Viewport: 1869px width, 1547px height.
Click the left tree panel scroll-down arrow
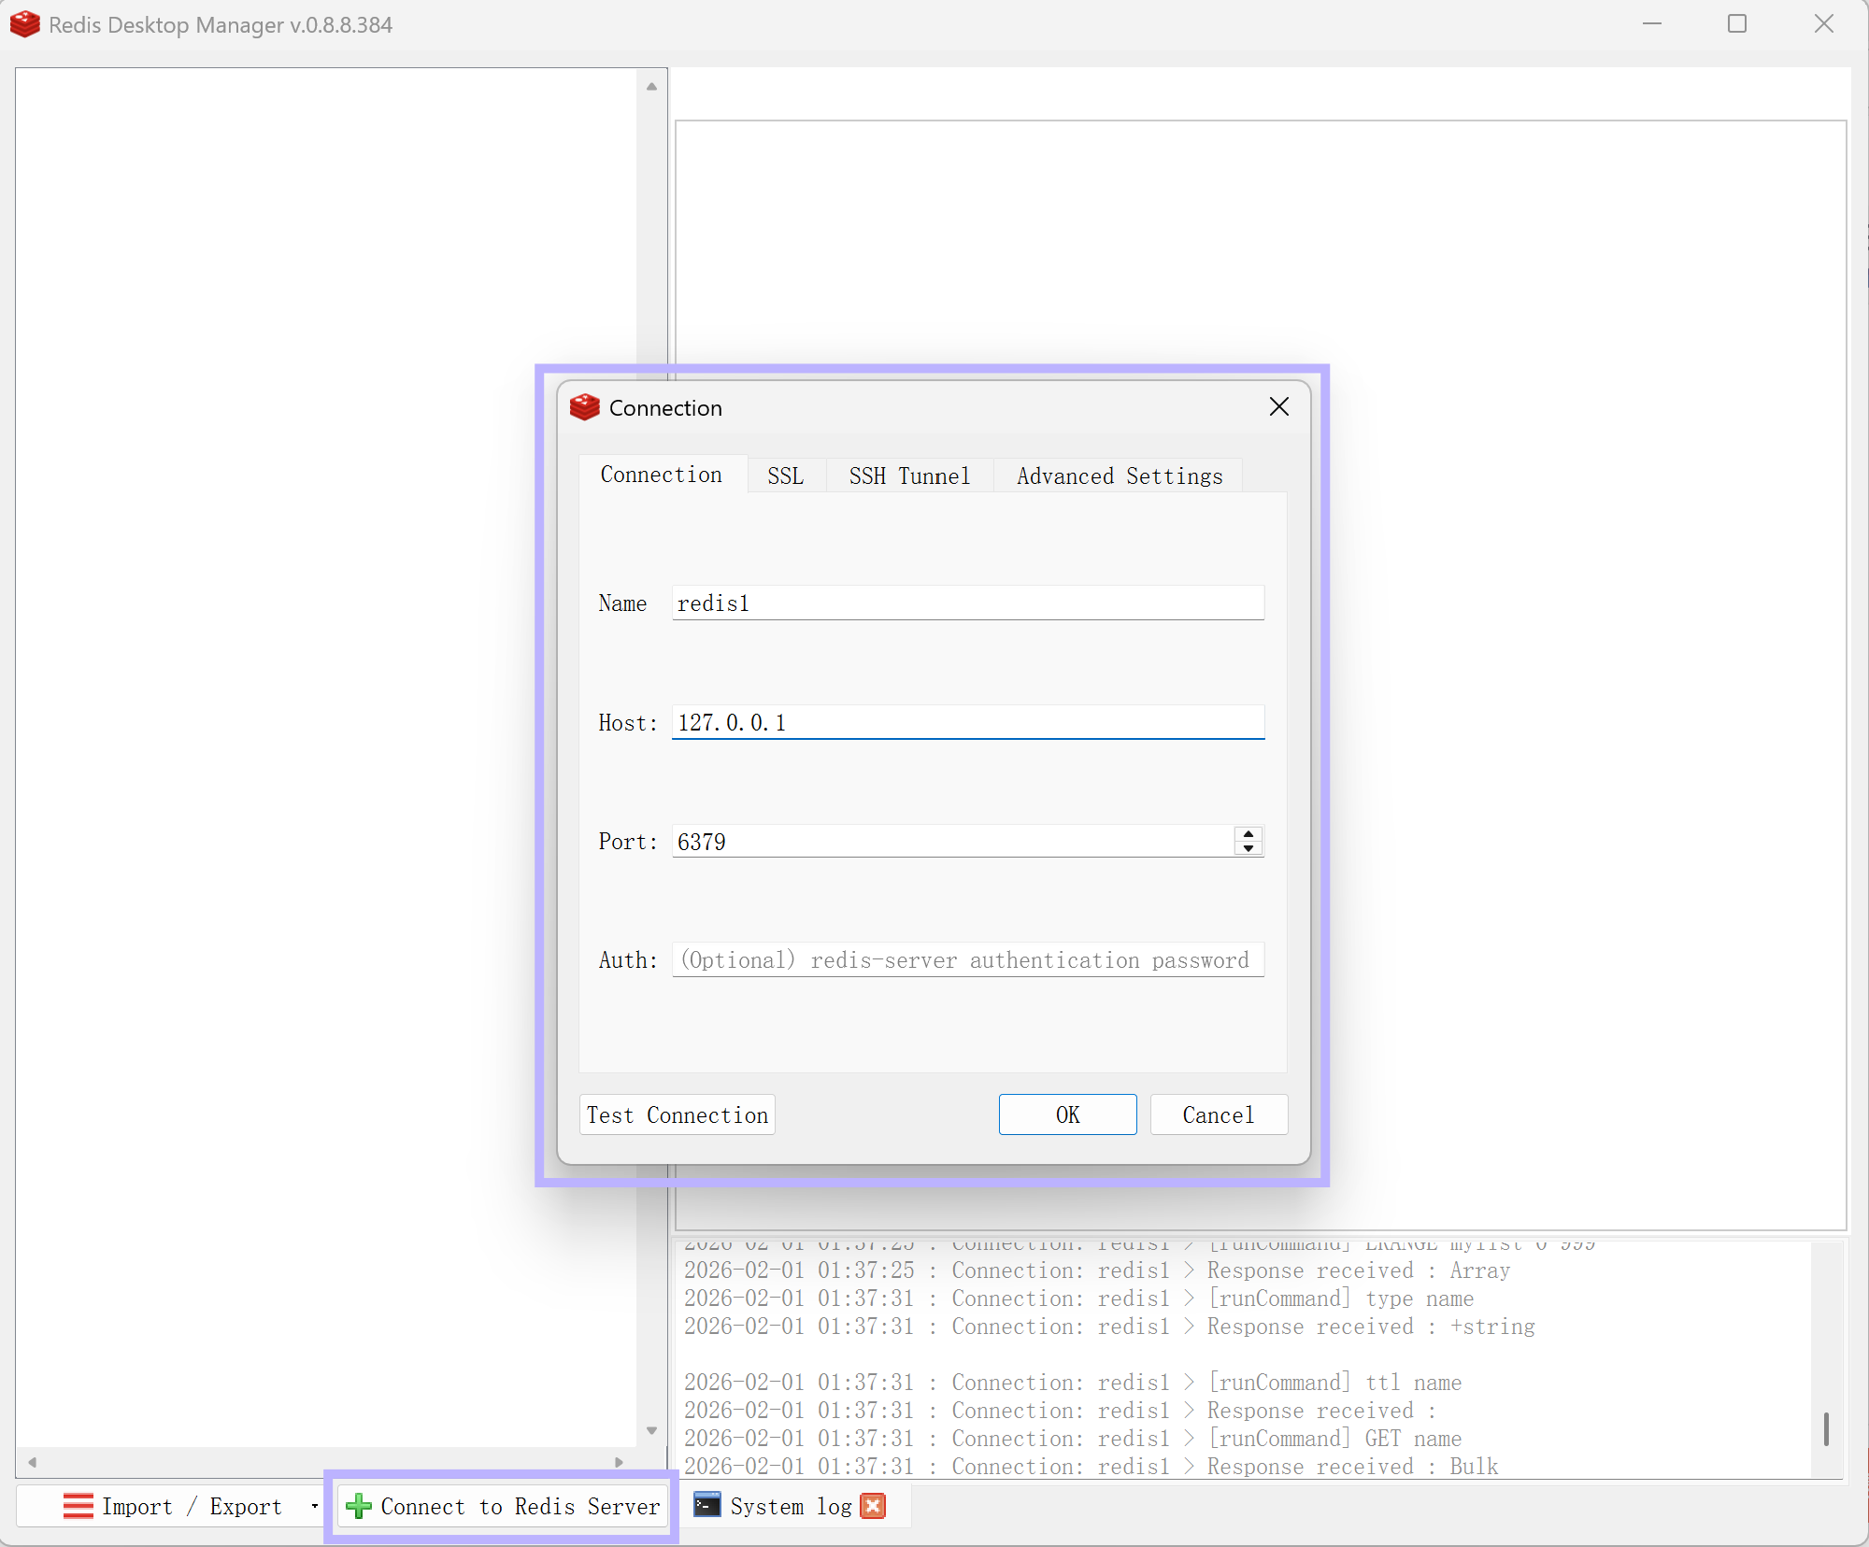click(652, 1430)
